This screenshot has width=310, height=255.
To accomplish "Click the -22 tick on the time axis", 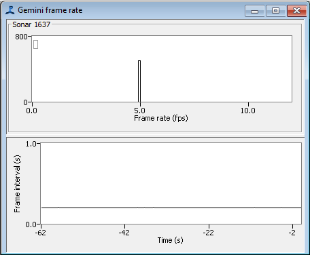I will tap(208, 233).
